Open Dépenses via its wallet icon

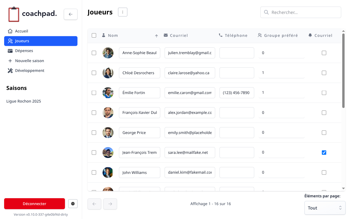[x=10, y=50]
